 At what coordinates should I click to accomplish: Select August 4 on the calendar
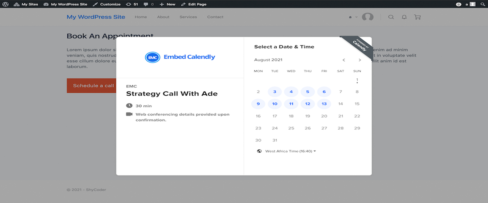pos(291,92)
